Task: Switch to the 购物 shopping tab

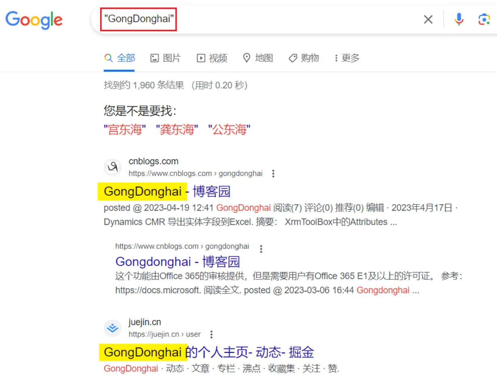Action: click(304, 58)
